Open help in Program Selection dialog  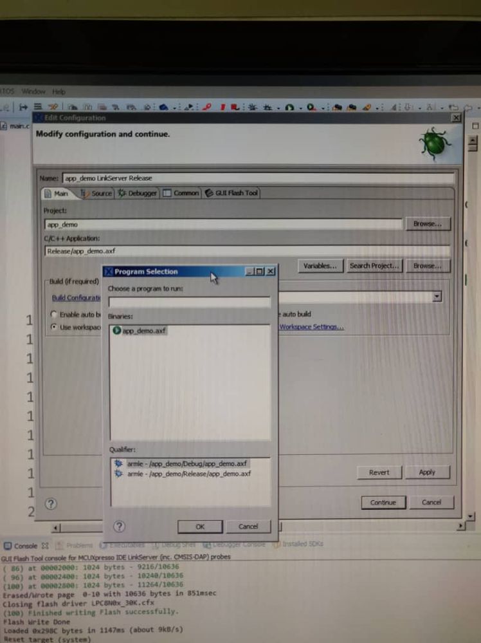pos(119,527)
